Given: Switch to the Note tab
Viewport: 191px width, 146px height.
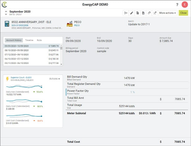Looking at the screenshot, I should [39, 40].
